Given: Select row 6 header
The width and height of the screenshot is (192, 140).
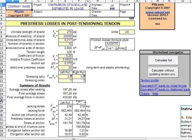Looking at the screenshot, I should pos(3,24).
